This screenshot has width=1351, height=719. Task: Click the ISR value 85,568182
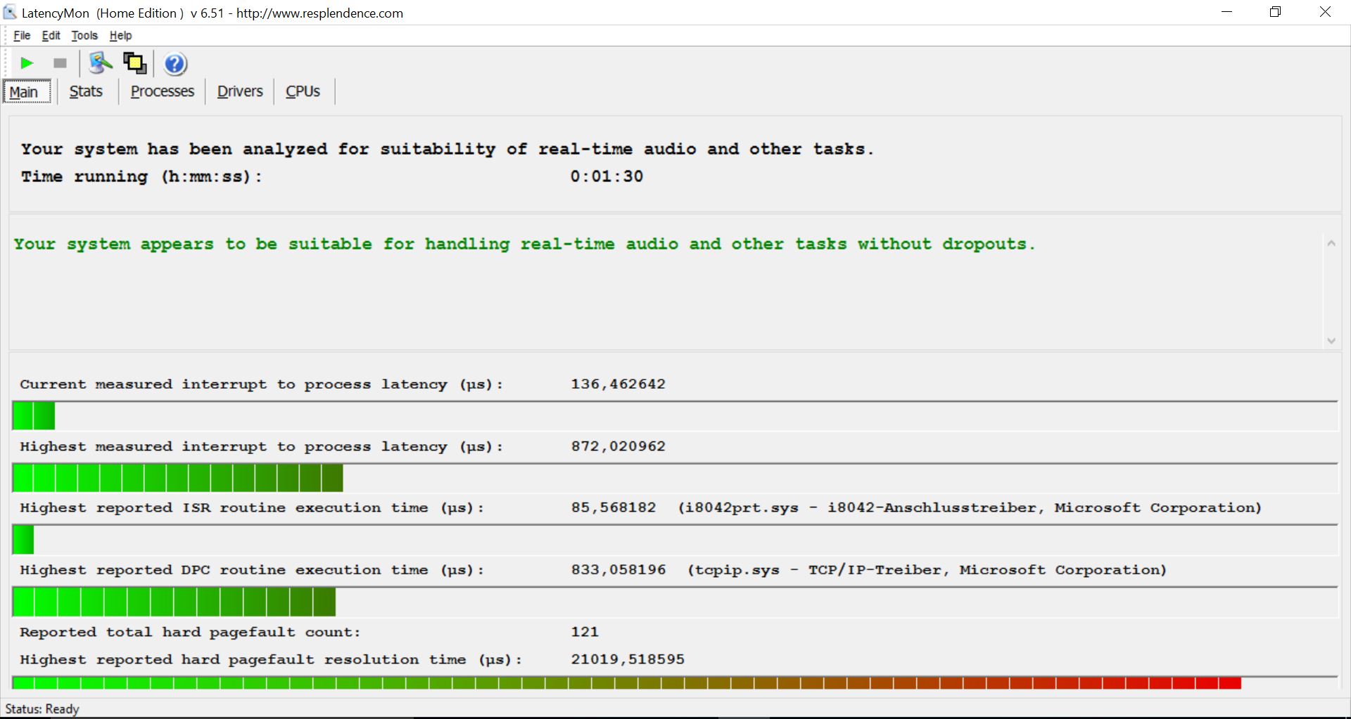point(613,508)
